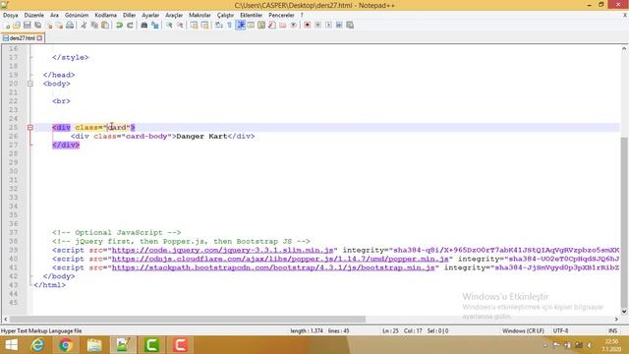Open Google Chrome from the taskbar
Image resolution: width=629 pixels, height=354 pixels.
[66, 345]
